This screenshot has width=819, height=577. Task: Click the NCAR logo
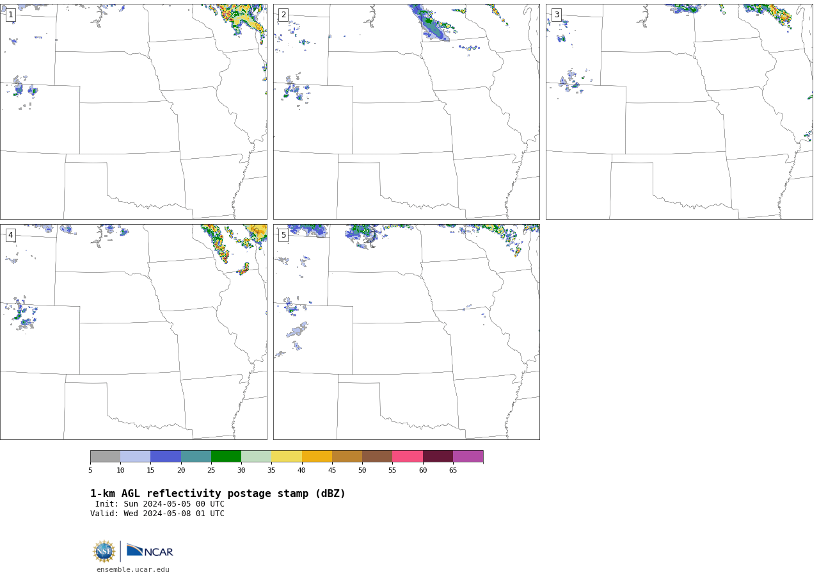(x=150, y=551)
